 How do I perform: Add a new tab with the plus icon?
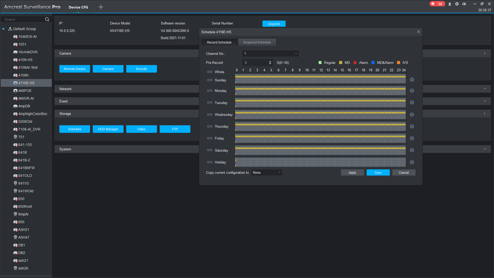point(101,7)
